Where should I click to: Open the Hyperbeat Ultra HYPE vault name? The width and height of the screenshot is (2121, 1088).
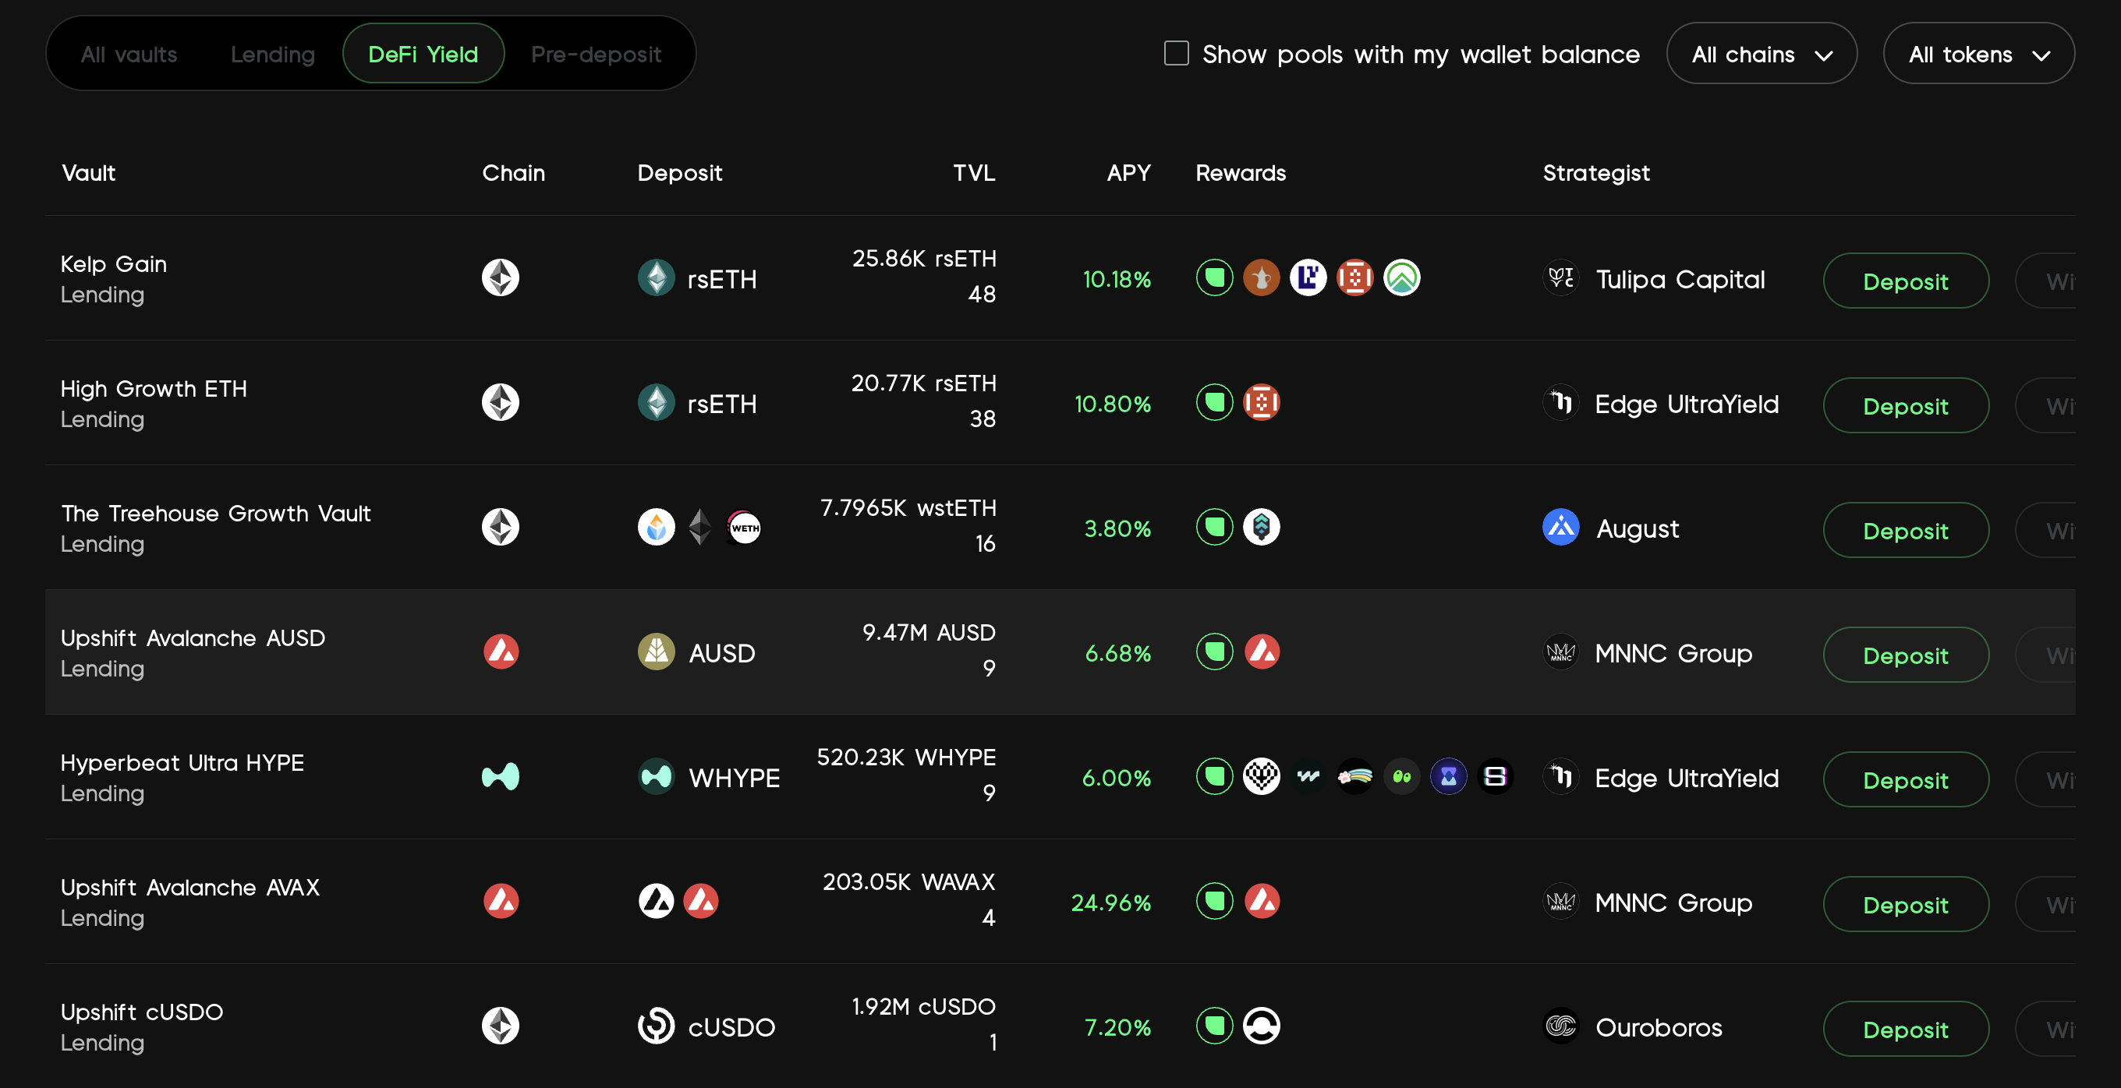(x=182, y=763)
